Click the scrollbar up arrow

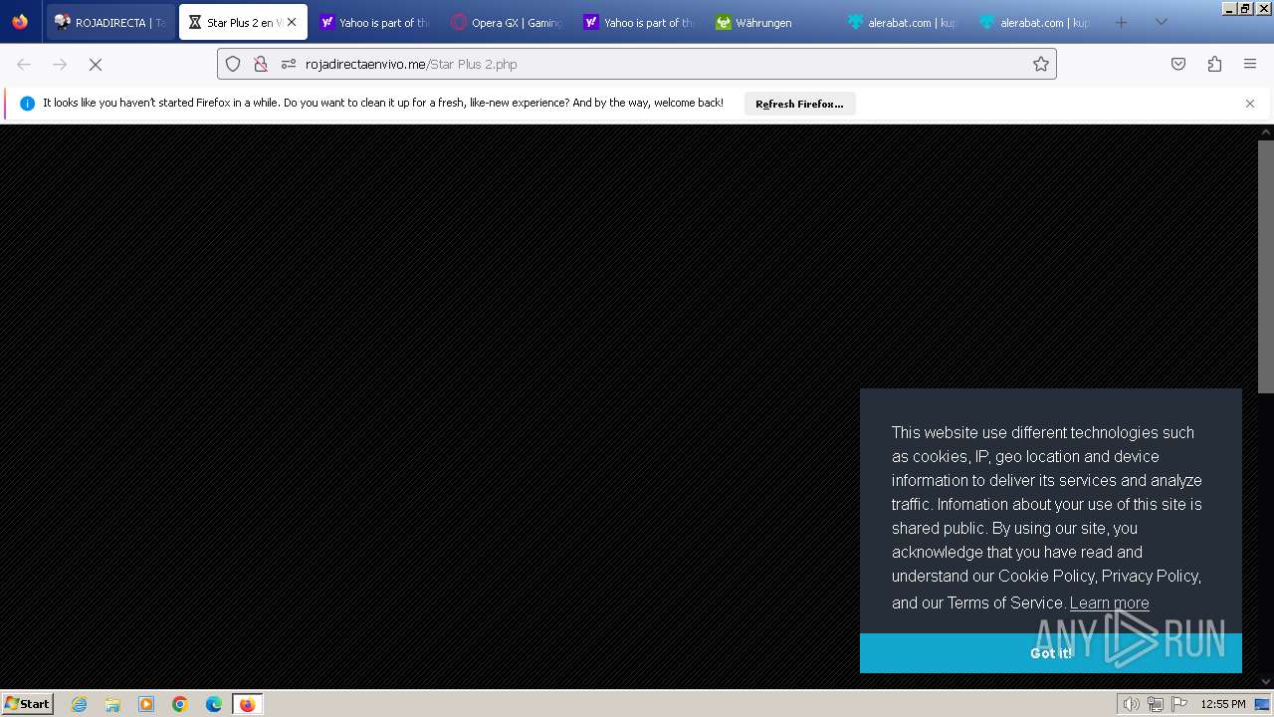coord(1266,131)
